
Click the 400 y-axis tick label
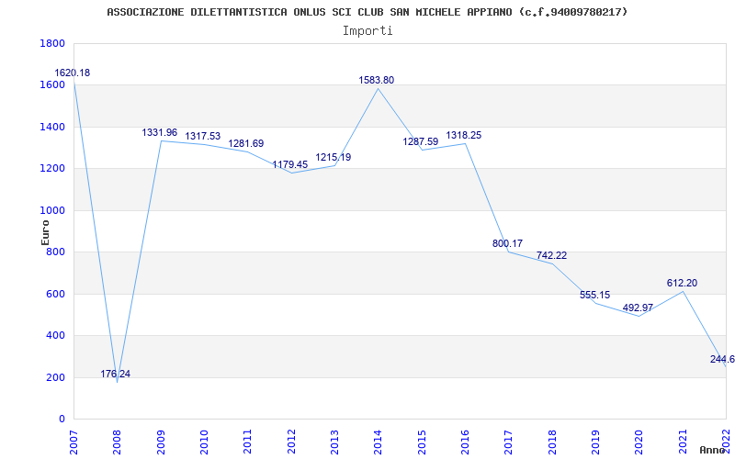pos(55,336)
